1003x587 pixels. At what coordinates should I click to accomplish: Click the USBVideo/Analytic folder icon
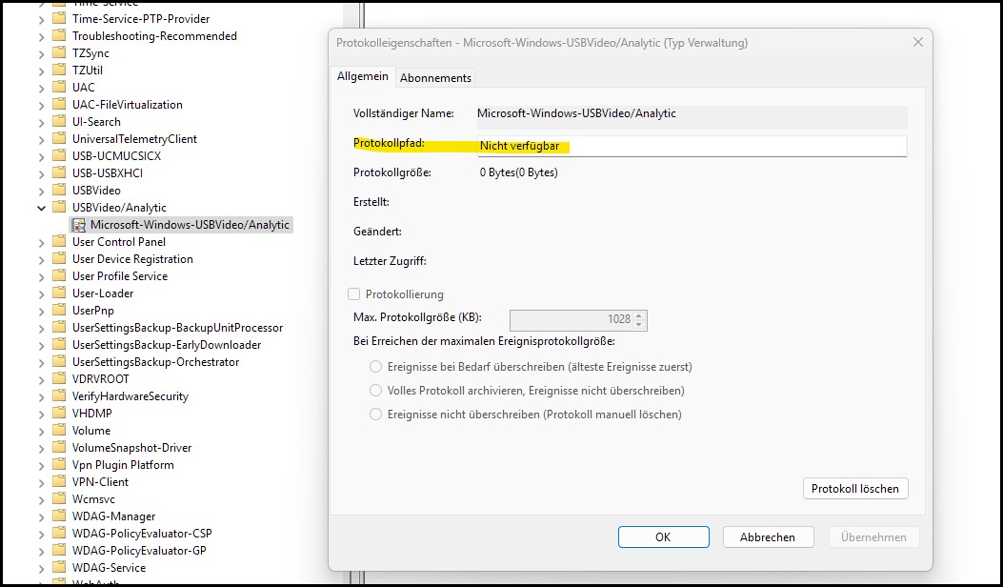click(x=59, y=207)
